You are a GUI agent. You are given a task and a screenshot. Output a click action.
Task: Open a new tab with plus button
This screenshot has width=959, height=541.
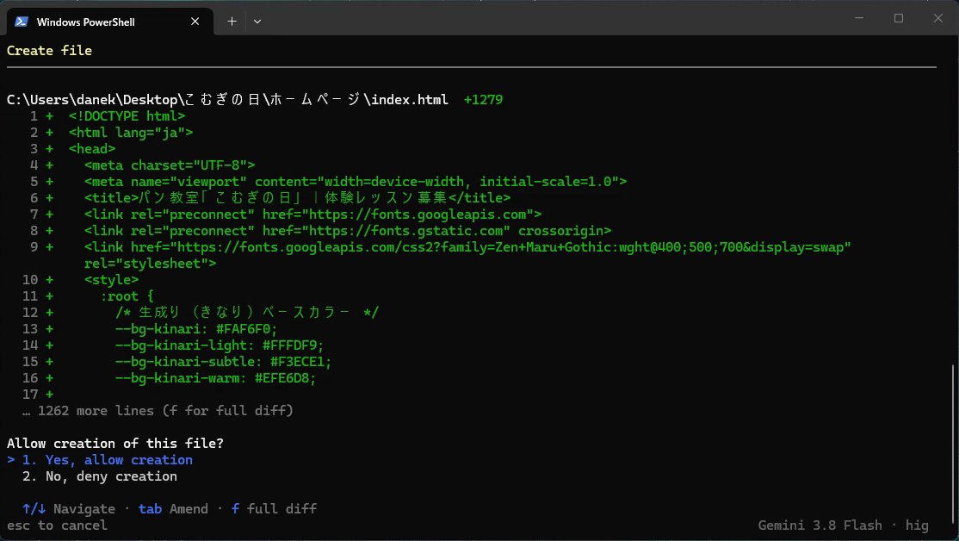232,22
